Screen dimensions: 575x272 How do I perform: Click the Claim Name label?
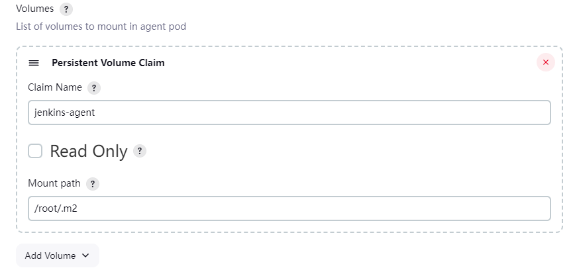pos(55,87)
